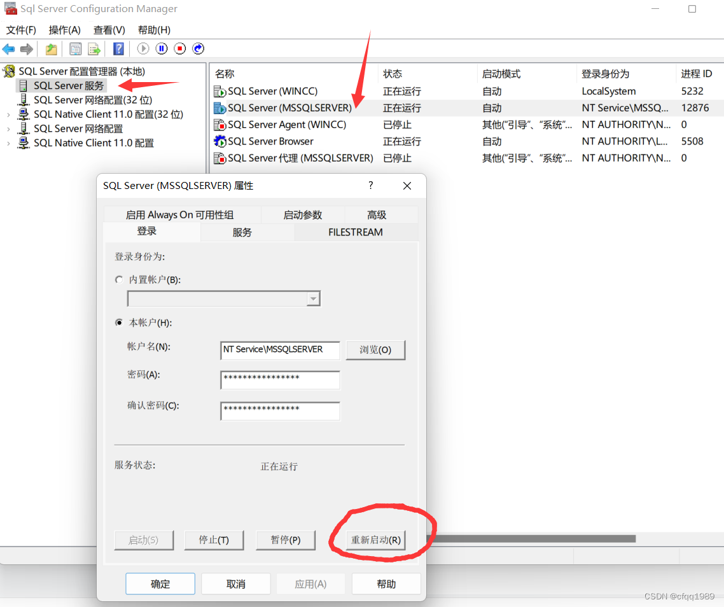
Task: Select the SQL Server Browser row name
Action: pyautogui.click(x=270, y=141)
